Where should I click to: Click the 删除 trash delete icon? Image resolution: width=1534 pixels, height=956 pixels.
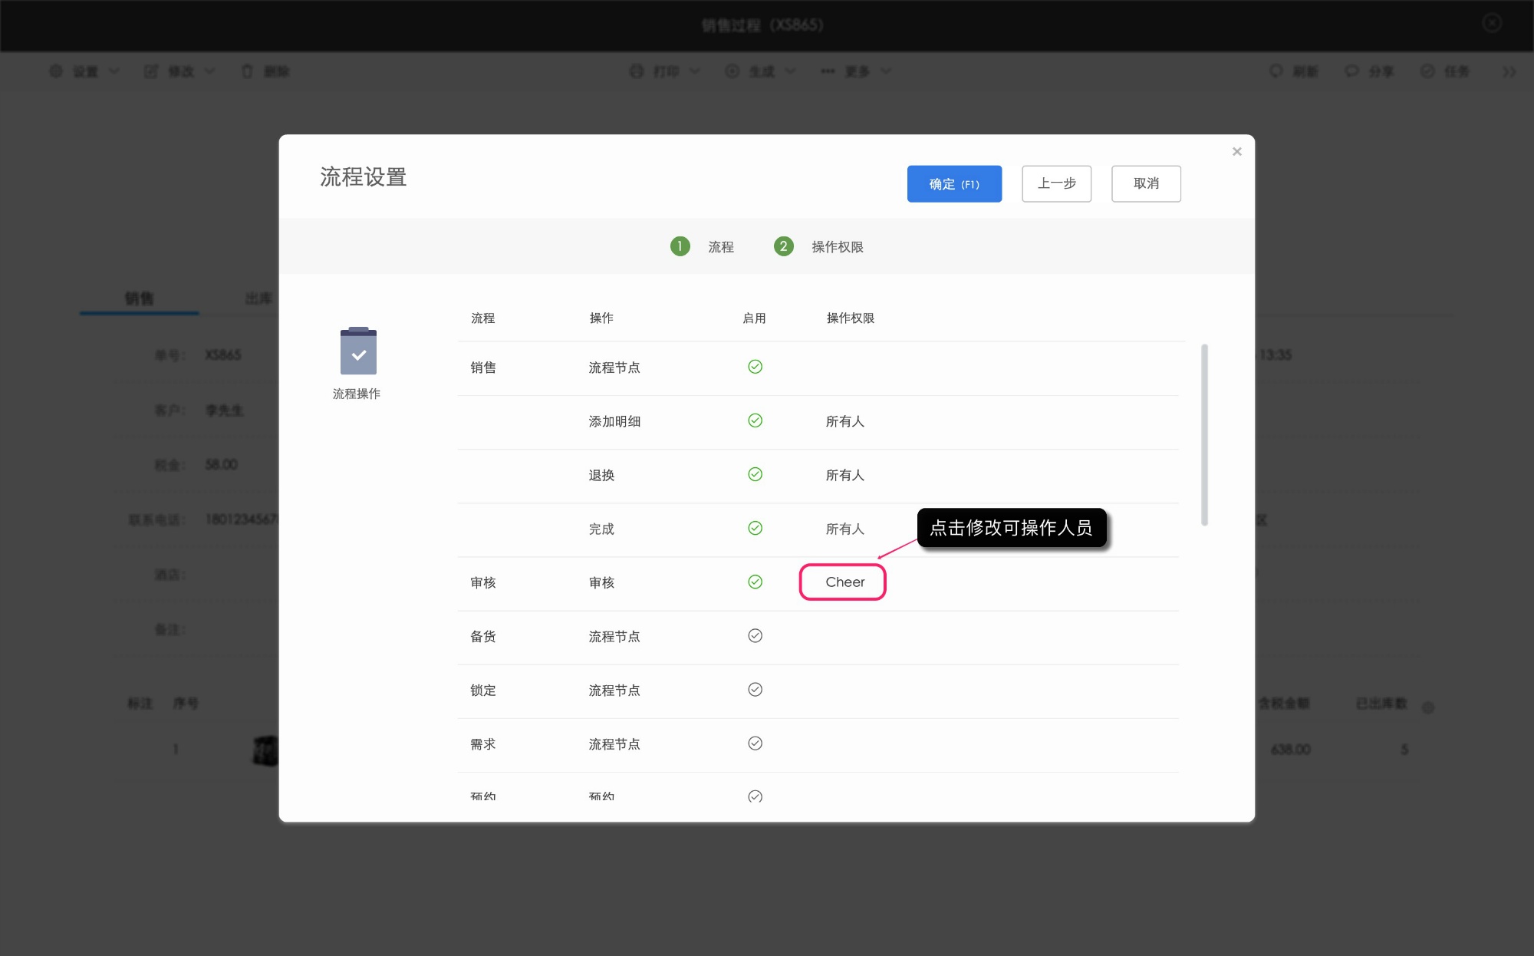(247, 71)
